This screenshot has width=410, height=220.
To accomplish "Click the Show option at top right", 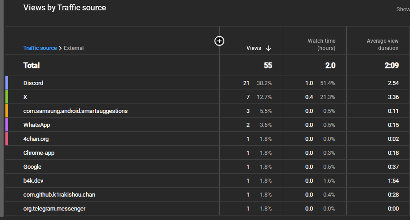I will (x=403, y=9).
